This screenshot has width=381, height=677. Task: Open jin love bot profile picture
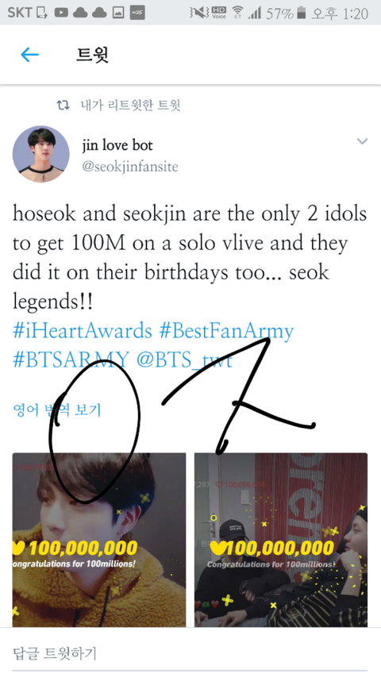[x=41, y=154]
